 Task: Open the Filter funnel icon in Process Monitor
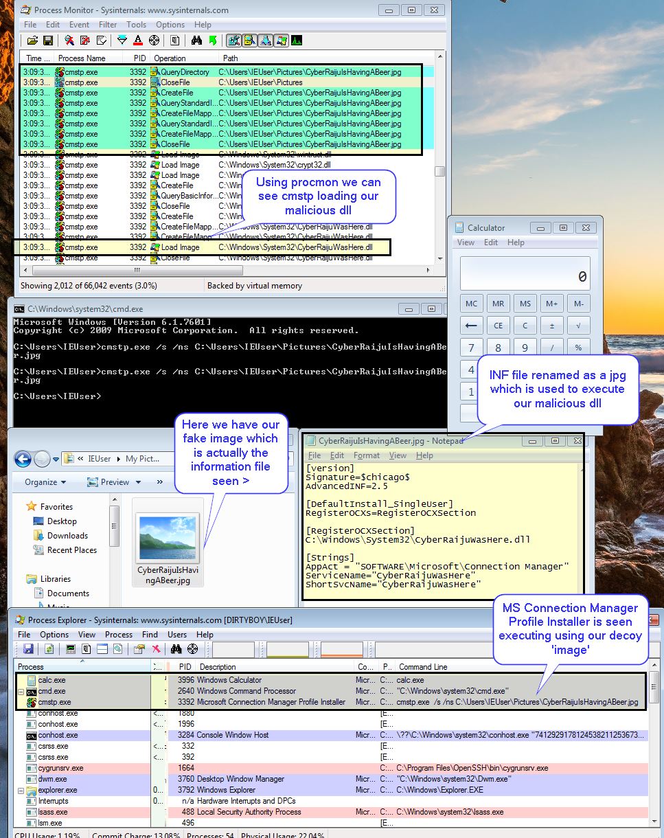coord(122,41)
